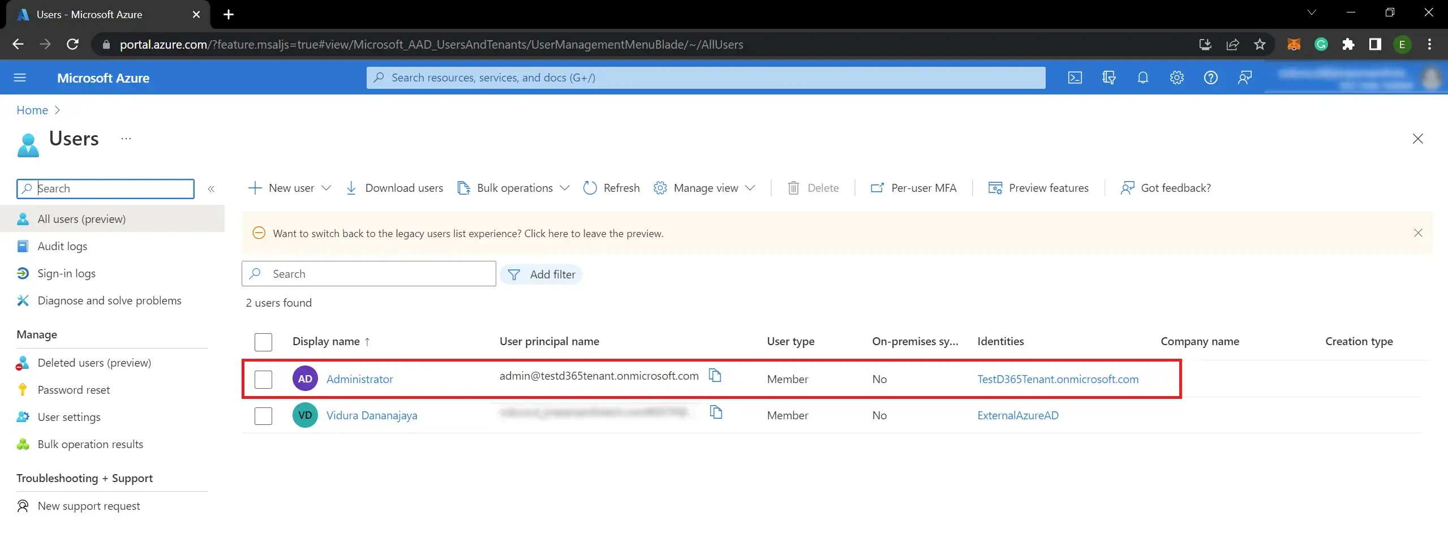Open Per-user MFA
This screenshot has width=1448, height=533.
(914, 188)
